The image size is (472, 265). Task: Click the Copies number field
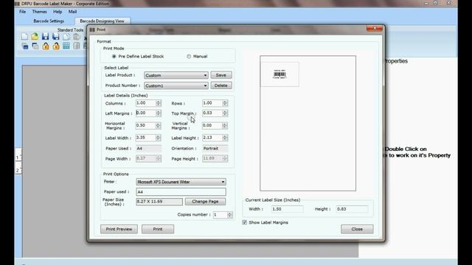pos(220,214)
